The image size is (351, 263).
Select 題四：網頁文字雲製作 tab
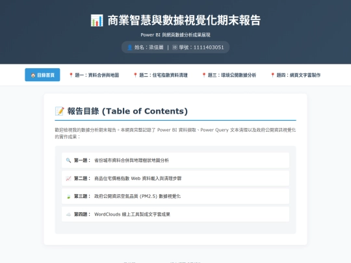[296, 75]
